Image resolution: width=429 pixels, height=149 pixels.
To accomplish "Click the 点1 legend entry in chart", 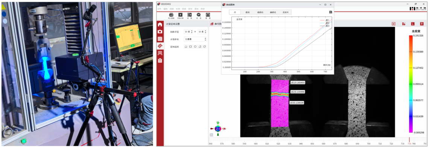I will [325, 21].
